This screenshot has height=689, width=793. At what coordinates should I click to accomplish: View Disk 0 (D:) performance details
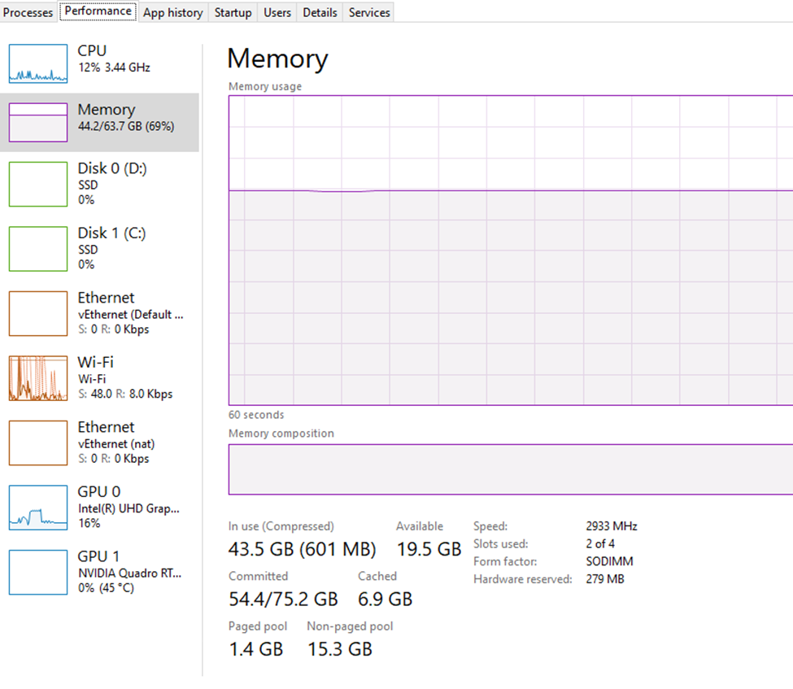[x=98, y=184]
